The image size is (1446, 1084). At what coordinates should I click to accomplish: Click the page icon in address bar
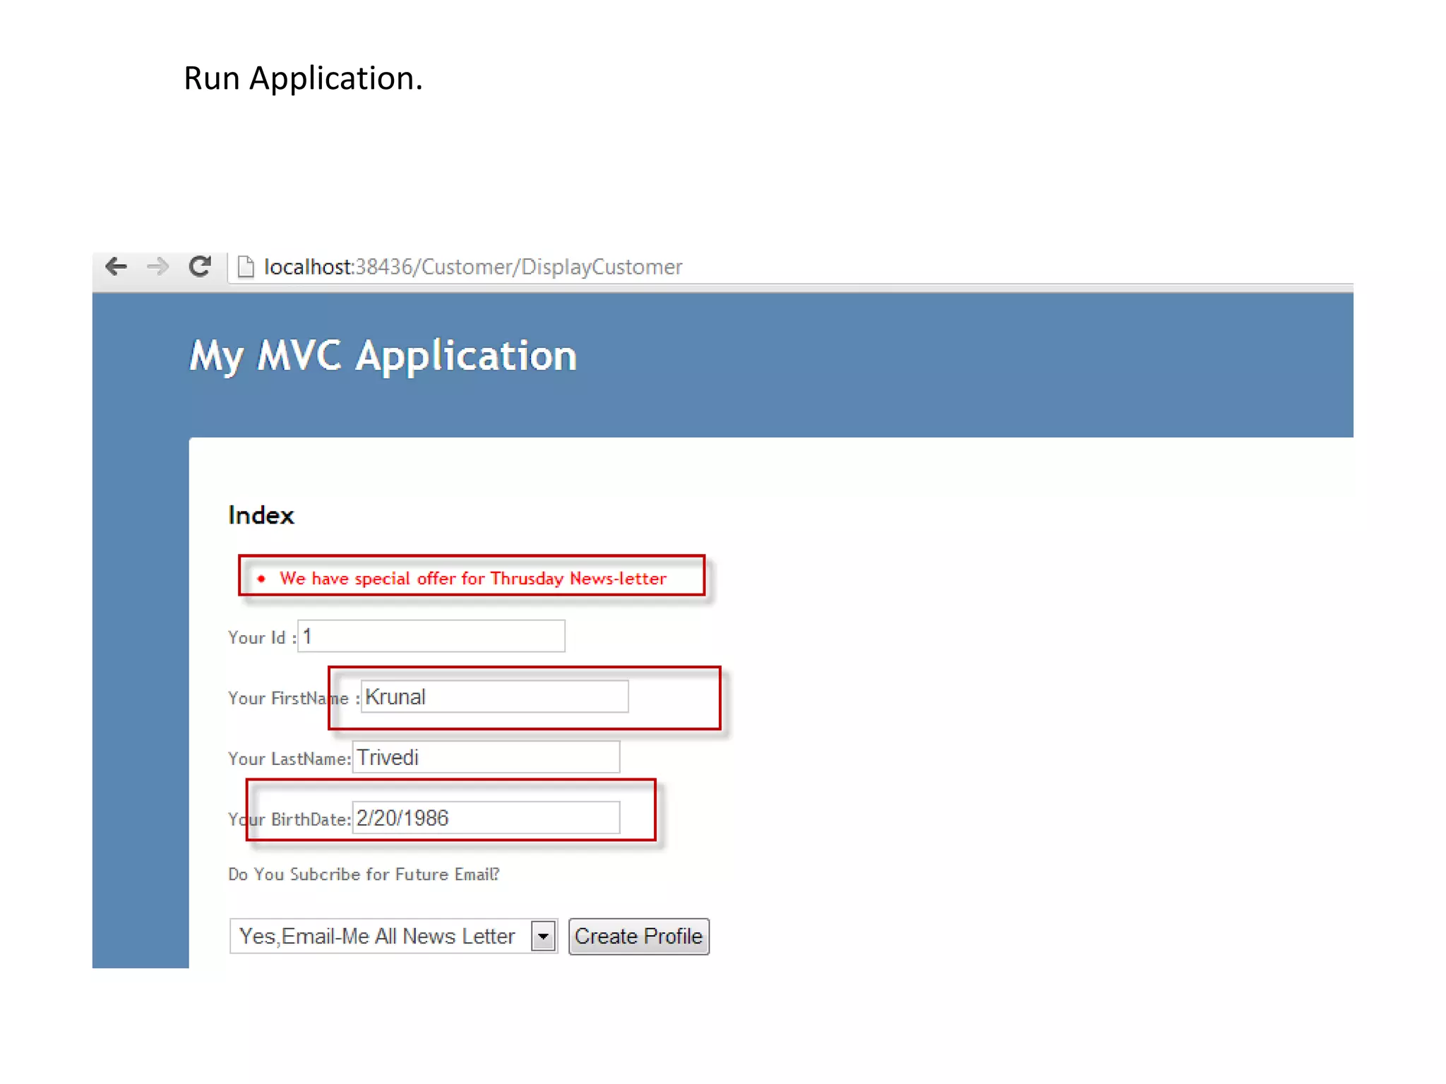[x=245, y=267]
